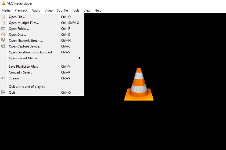Open the Video menu
Viewport: 226px width, 150px height.
(49, 10)
